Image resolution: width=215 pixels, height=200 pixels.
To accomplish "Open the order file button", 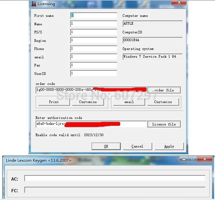I will point(164,90).
